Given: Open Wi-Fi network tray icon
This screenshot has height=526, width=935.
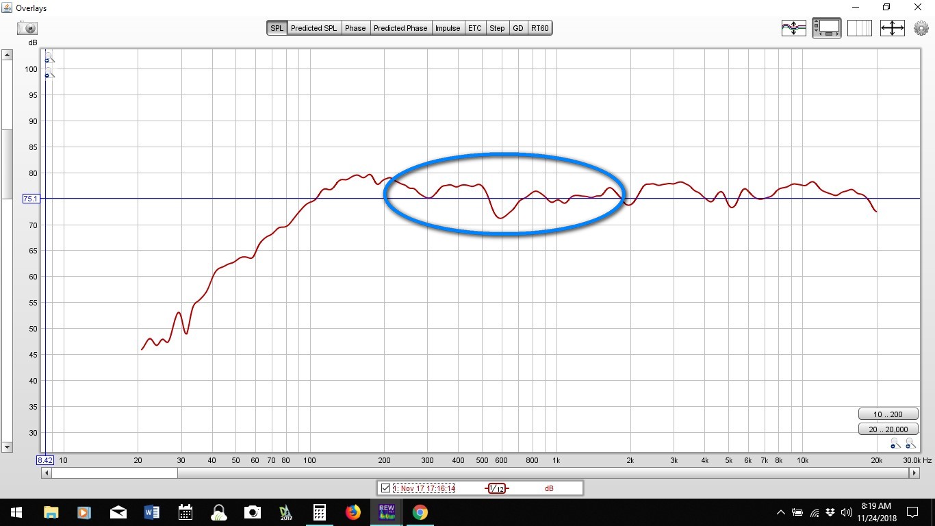Looking at the screenshot, I should (815, 512).
